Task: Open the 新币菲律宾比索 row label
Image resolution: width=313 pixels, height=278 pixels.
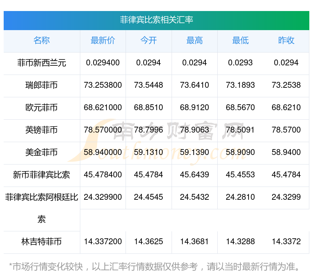Action: click(x=42, y=175)
